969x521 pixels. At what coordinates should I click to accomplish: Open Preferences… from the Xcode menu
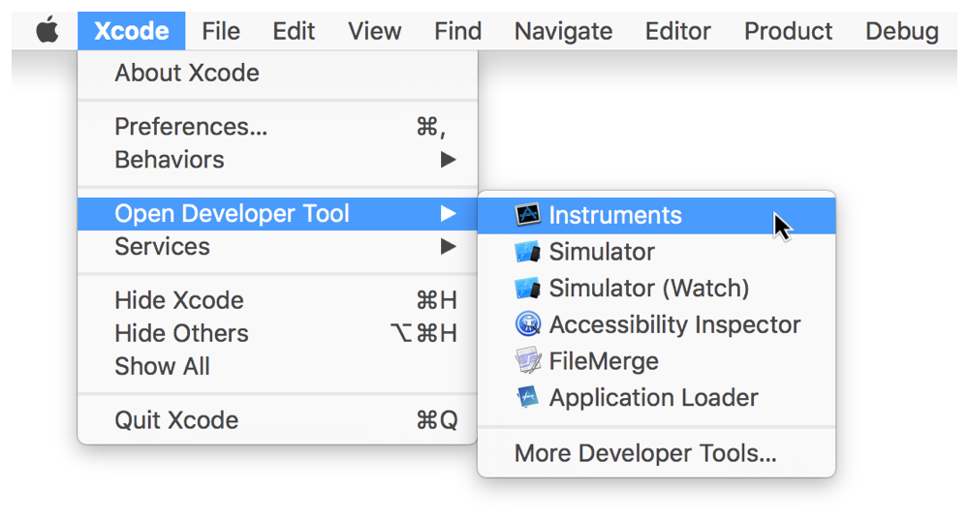[x=191, y=127]
